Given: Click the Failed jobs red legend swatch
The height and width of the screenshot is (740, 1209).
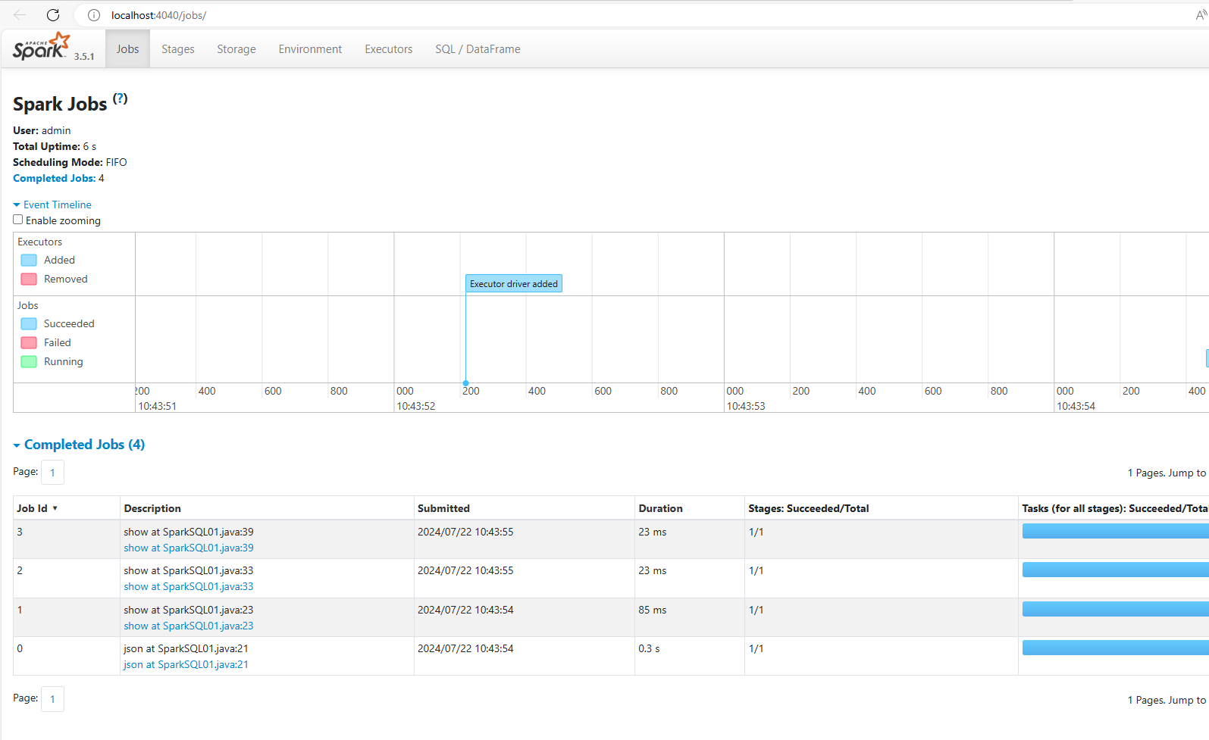Looking at the screenshot, I should coord(29,342).
